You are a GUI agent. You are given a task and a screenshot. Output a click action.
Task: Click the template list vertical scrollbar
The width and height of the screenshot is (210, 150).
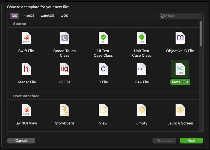201,33
